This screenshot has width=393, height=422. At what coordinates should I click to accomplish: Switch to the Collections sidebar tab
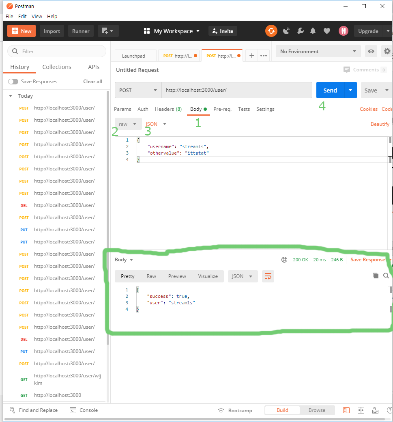(57, 67)
